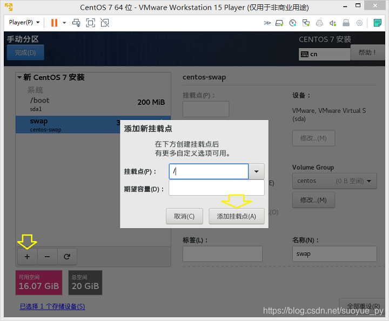389x321 pixels.
Task: Click the centos-swap heading text
Action: point(204,77)
